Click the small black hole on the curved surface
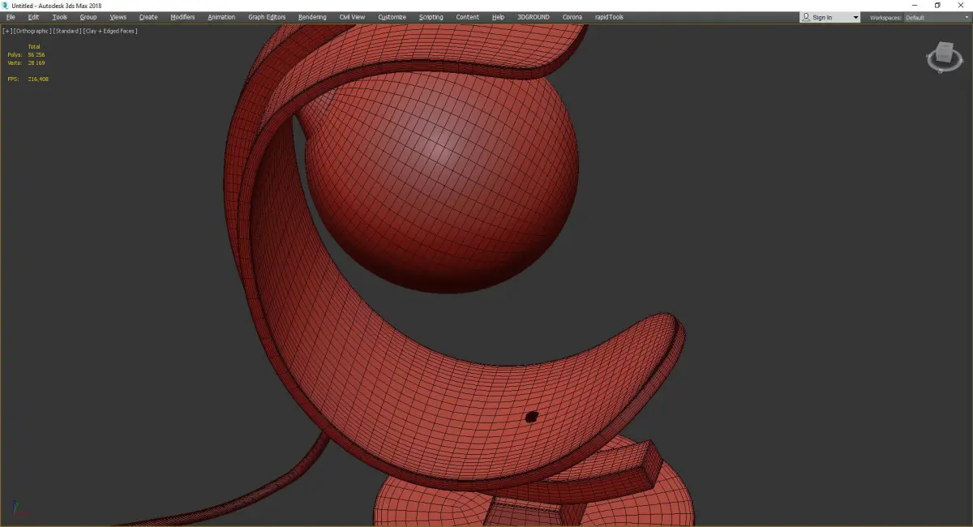Viewport: 973px width, 527px height. 532,417
